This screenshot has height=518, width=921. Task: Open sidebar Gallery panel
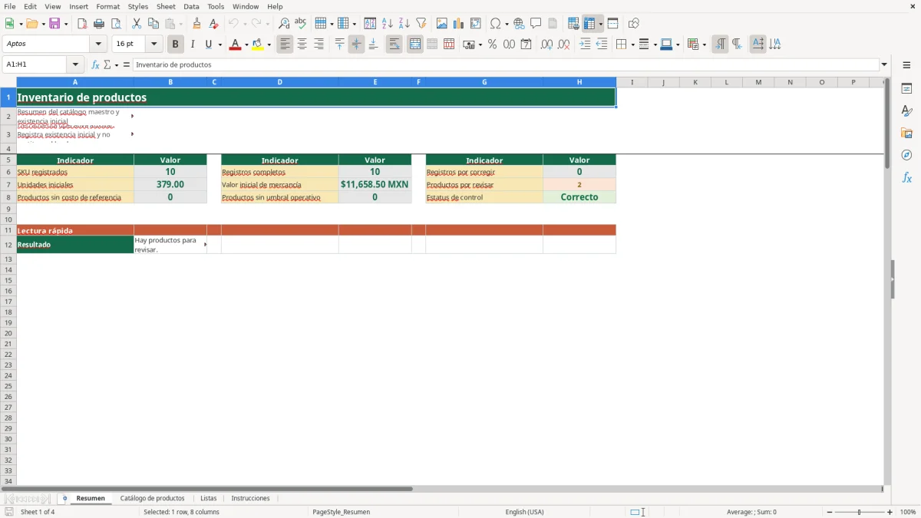[x=906, y=133]
